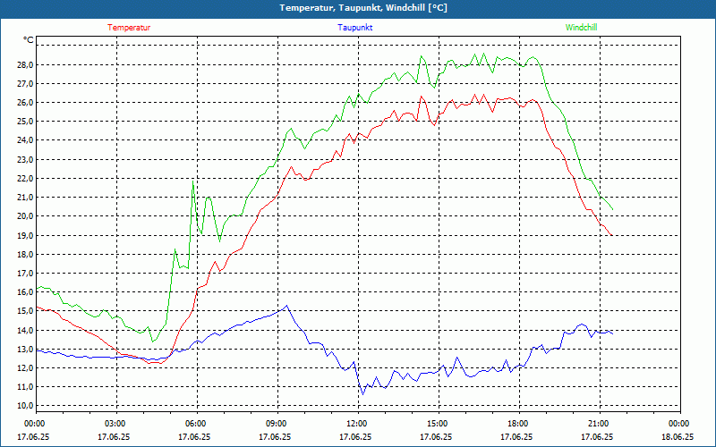The width and height of the screenshot is (716, 447).
Task: Click the 10,0 y-axis value
Action: (x=26, y=406)
